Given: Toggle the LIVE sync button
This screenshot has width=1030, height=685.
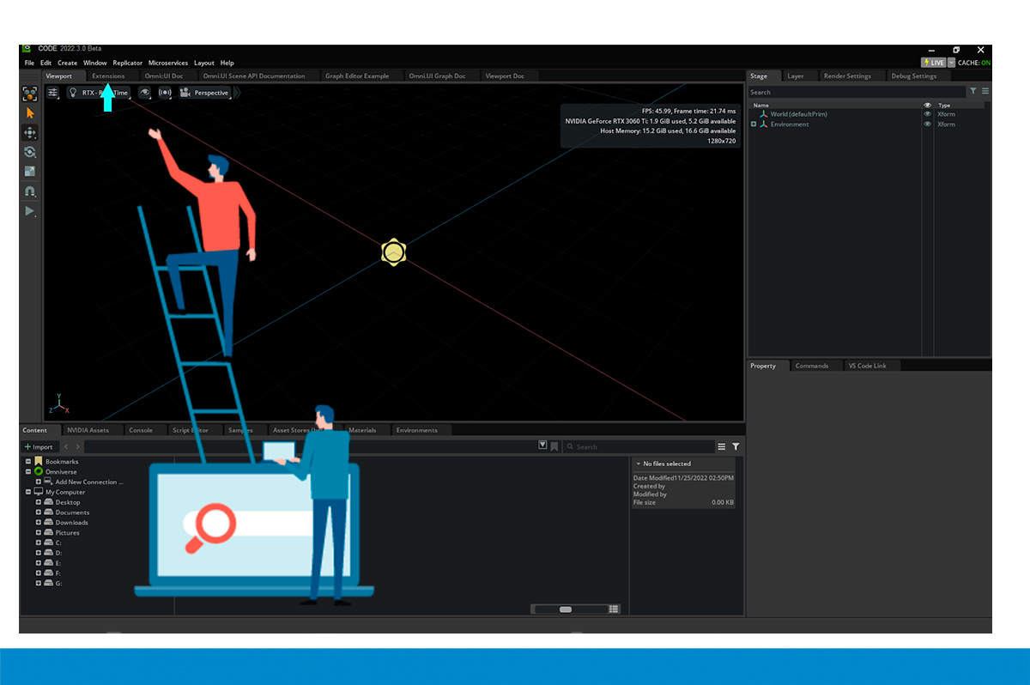Looking at the screenshot, I should (933, 63).
